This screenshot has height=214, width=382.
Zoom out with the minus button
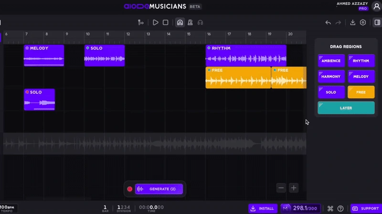tap(281, 188)
